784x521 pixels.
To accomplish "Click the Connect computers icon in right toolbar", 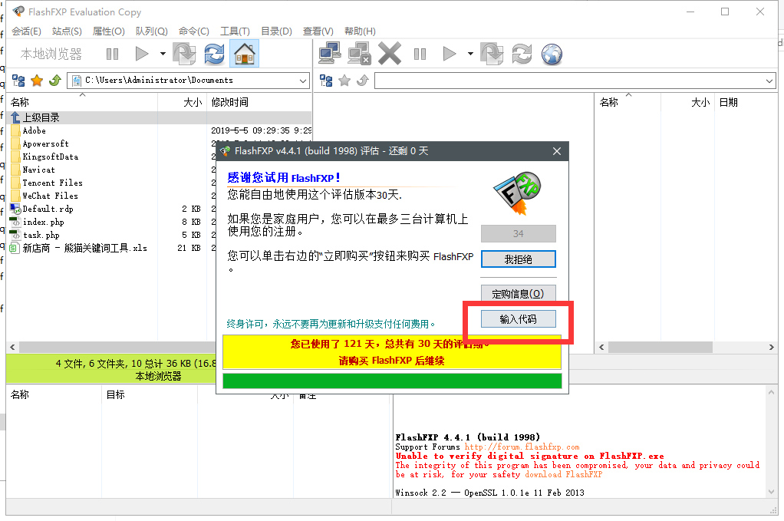I will click(330, 54).
